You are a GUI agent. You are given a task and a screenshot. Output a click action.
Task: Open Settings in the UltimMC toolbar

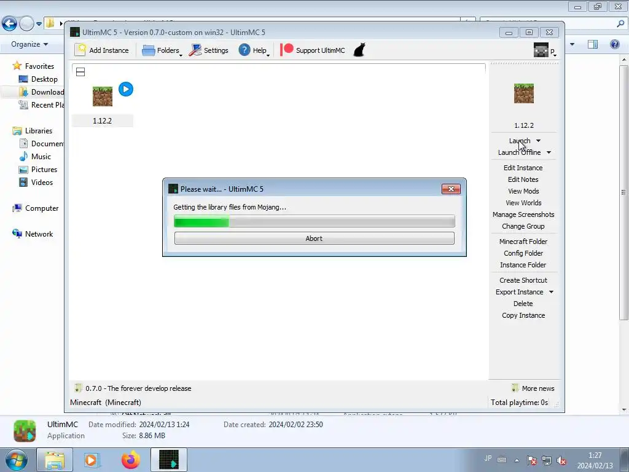click(x=209, y=50)
